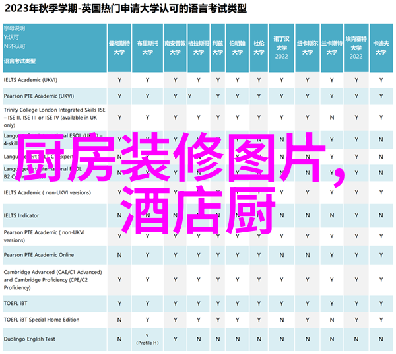Select the 杜伦大学 column header
This screenshot has height=354, width=396.
click(259, 48)
